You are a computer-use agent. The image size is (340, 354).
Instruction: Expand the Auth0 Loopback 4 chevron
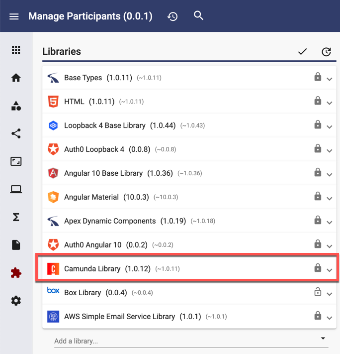(330, 151)
